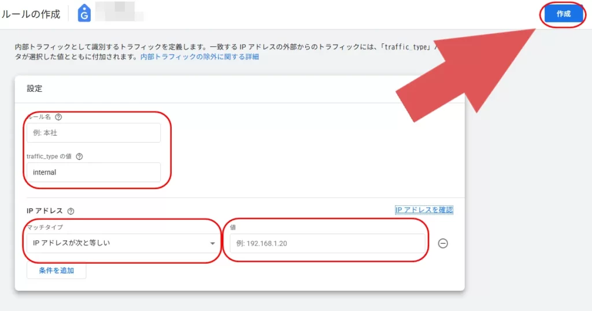Screen dimensions: 592x311
Task: Remove the IP condition with minus icon
Action: (x=443, y=243)
